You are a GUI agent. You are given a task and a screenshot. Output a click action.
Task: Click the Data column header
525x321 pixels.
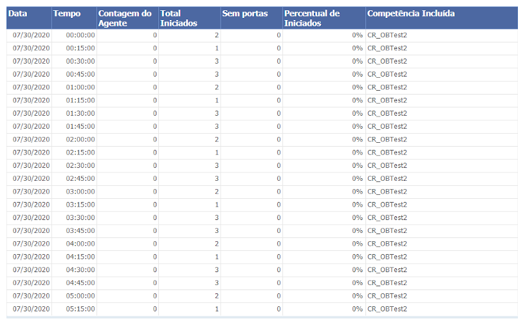[29, 18]
